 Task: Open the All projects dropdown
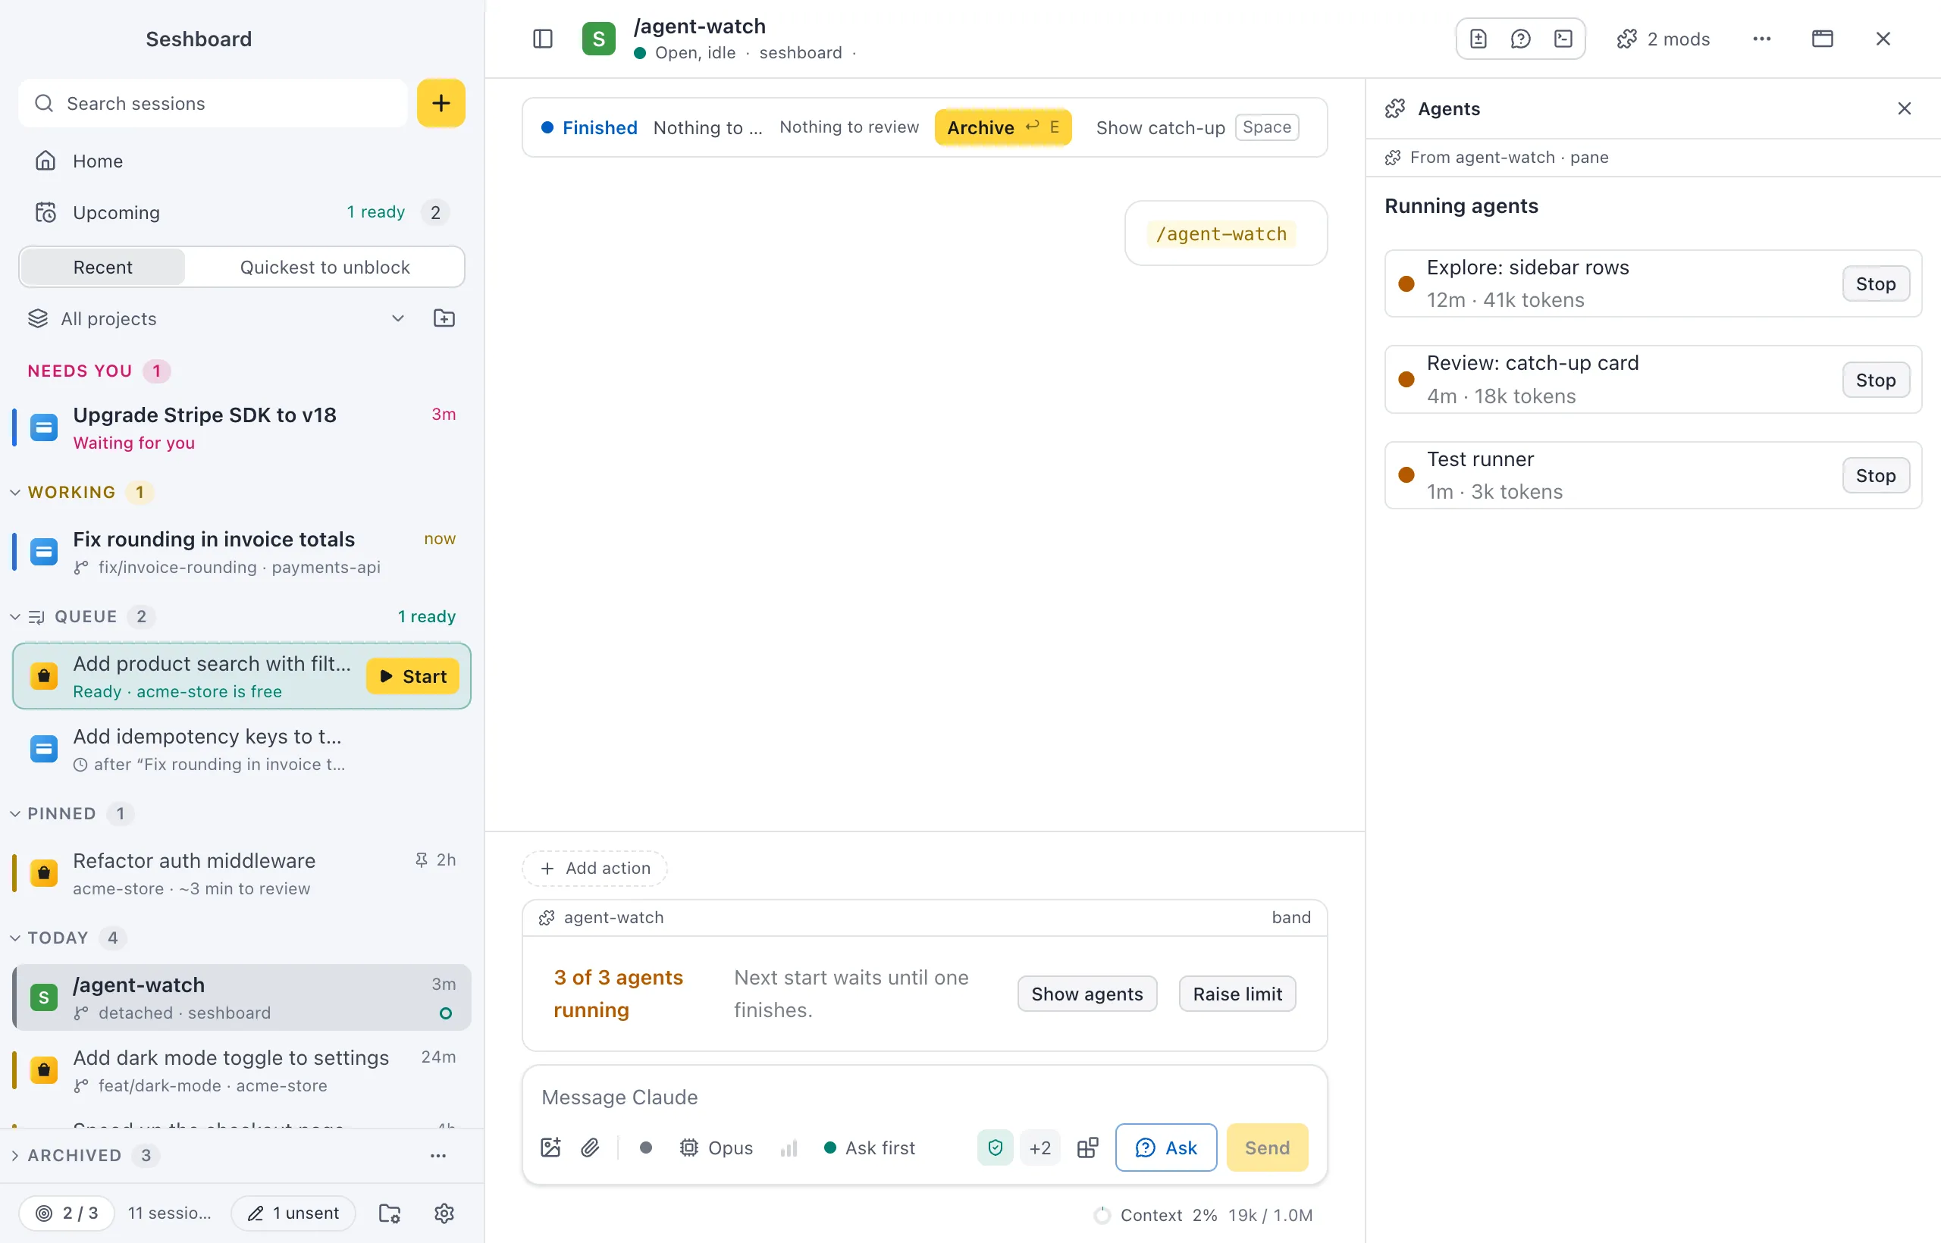(216, 318)
